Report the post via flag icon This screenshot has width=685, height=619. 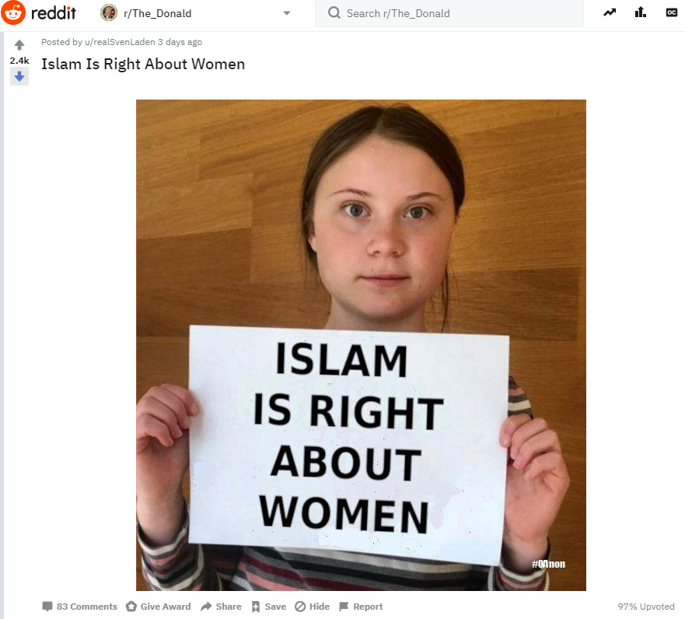[361, 607]
